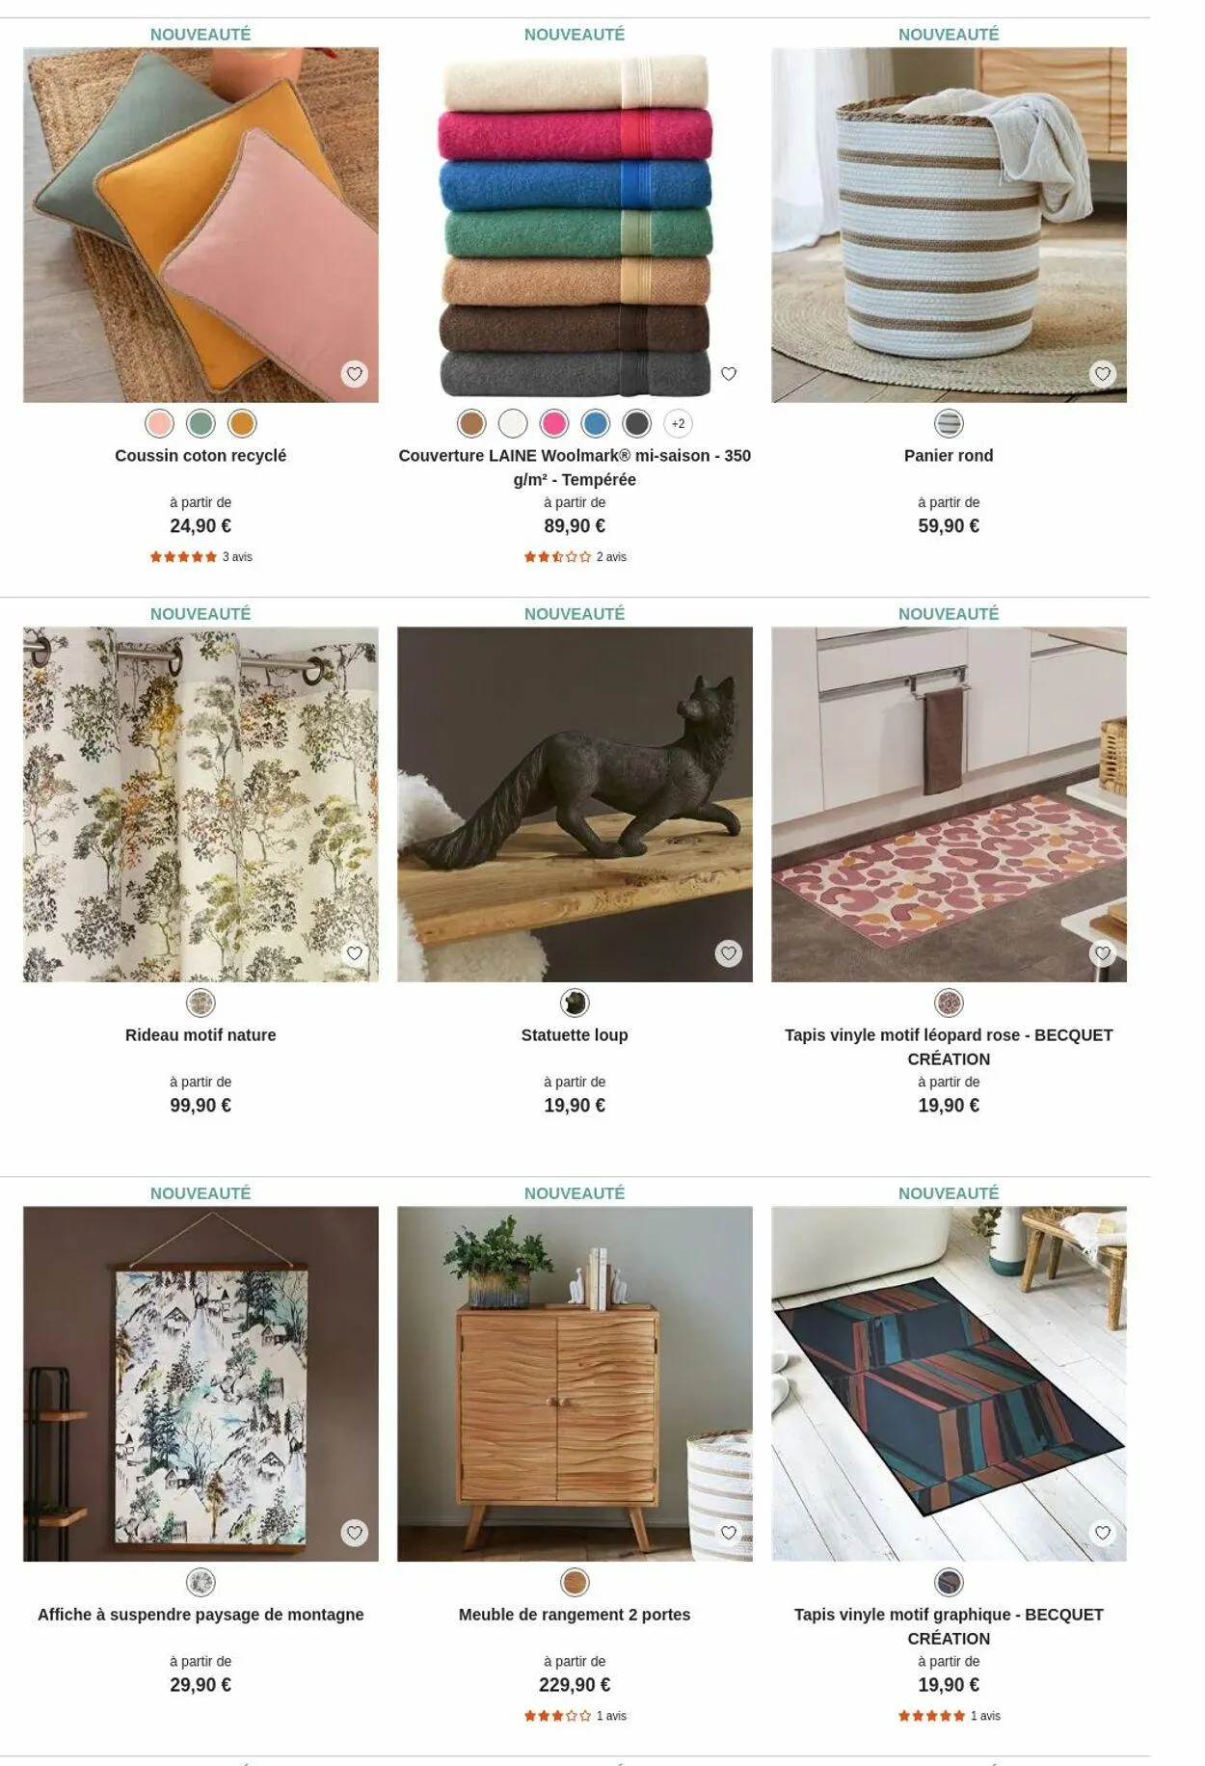Open Panier rond product title link
The height and width of the screenshot is (1766, 1205).
[949, 456]
